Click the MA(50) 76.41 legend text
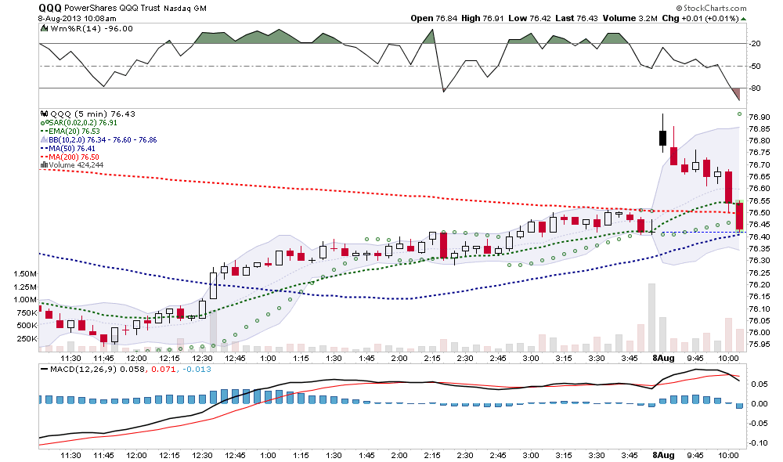The width and height of the screenshot is (783, 462). [72, 148]
